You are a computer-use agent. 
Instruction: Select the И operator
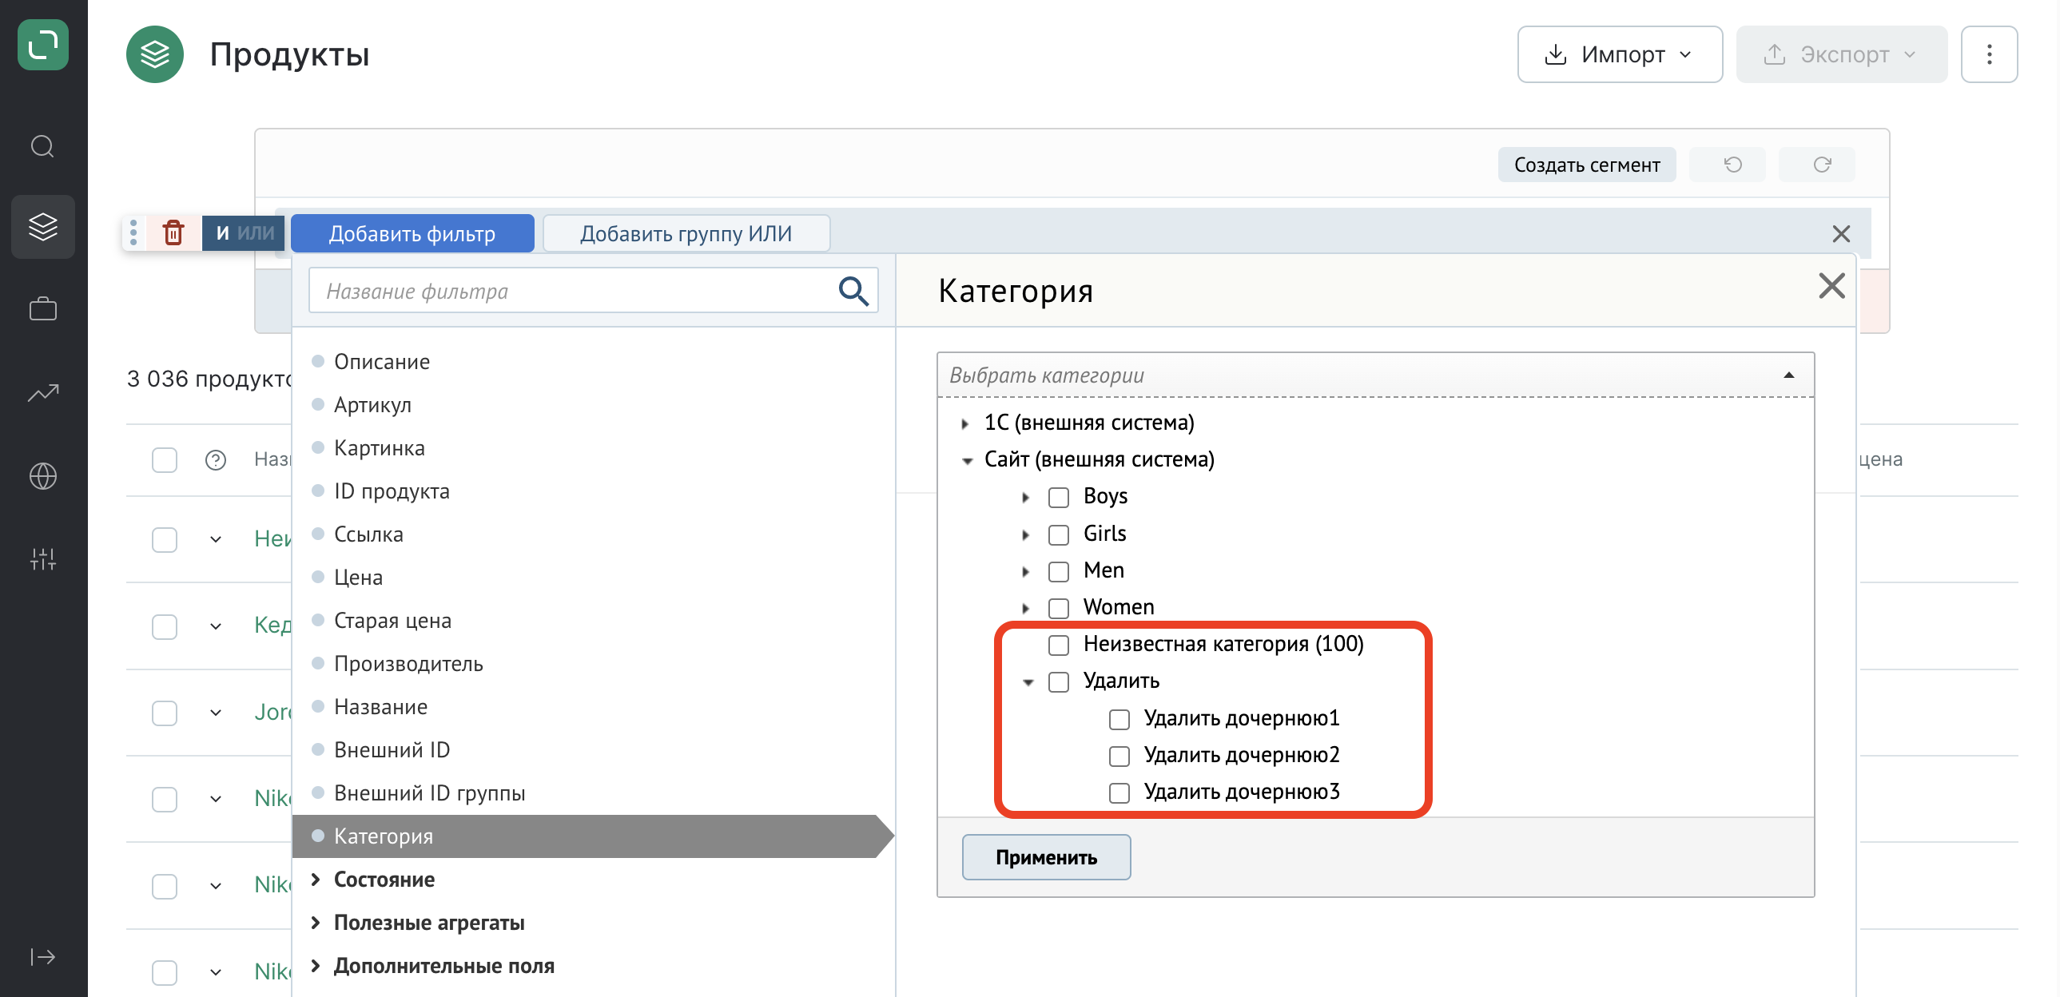tap(223, 233)
